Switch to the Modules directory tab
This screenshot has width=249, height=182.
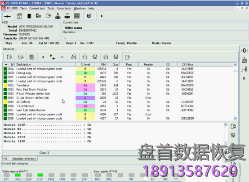tap(24, 159)
